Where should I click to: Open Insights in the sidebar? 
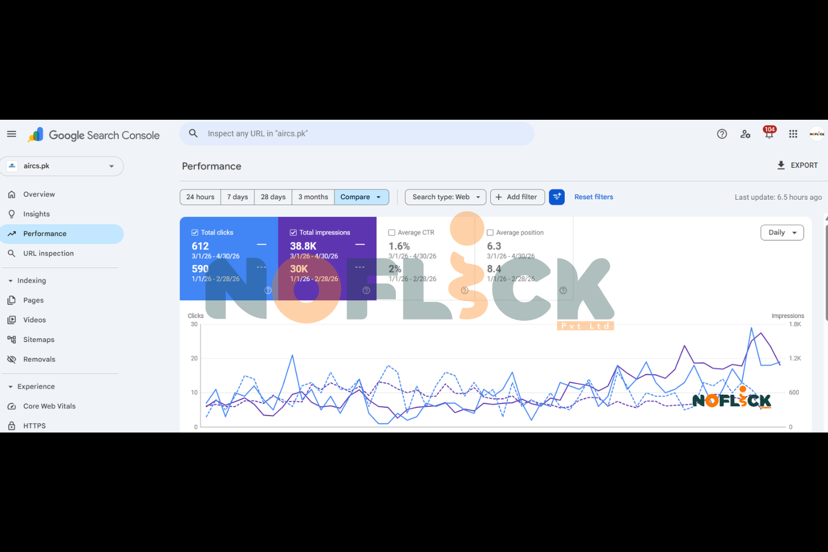tap(62, 214)
